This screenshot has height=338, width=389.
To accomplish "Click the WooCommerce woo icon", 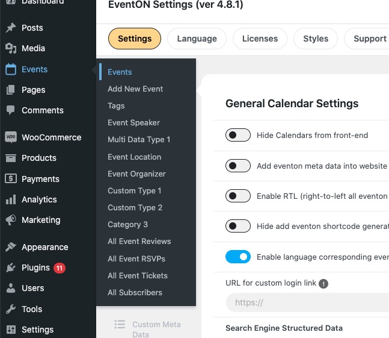I will point(11,137).
